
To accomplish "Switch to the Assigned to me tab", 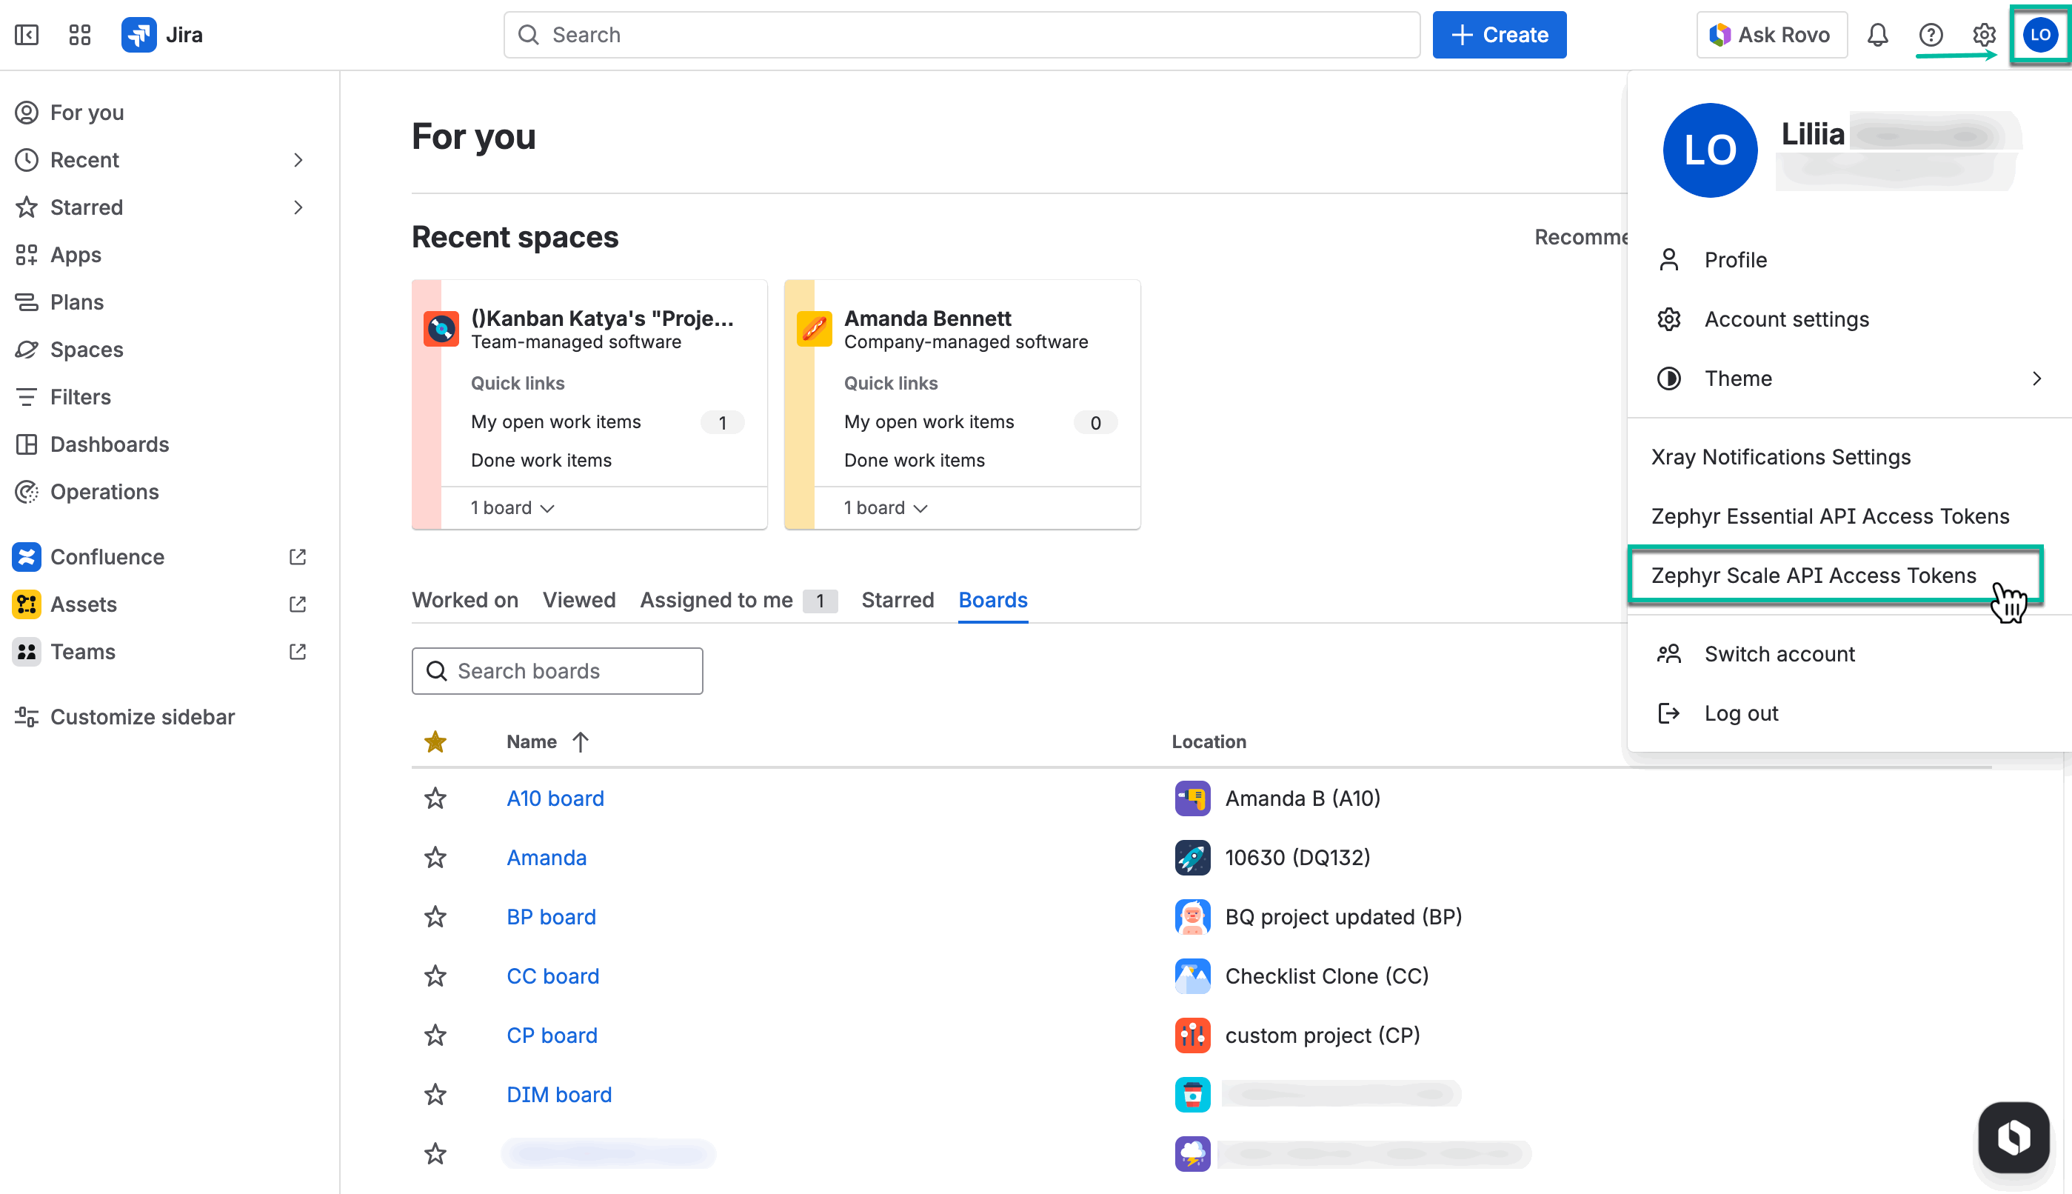I will coord(715,600).
